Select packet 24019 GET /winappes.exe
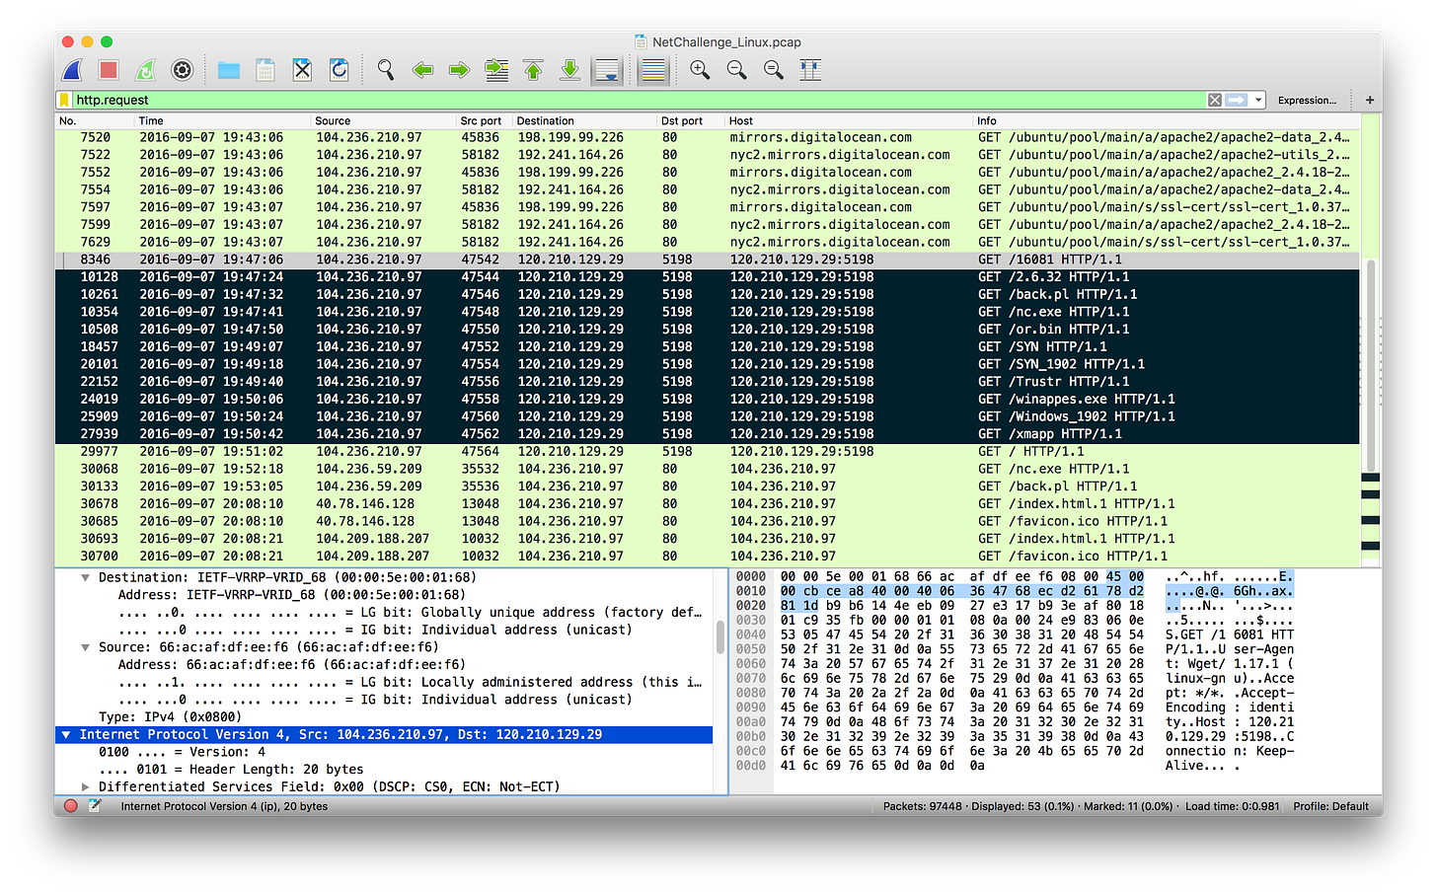The image size is (1437, 894). point(708,400)
